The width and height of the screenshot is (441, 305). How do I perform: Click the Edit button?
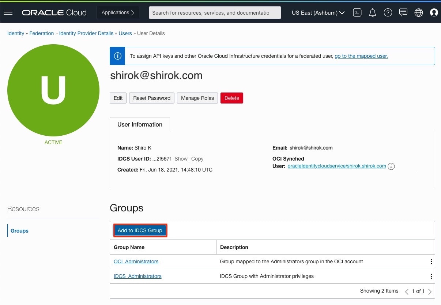click(118, 98)
